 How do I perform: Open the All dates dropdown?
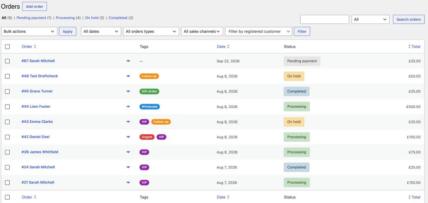coord(101,31)
